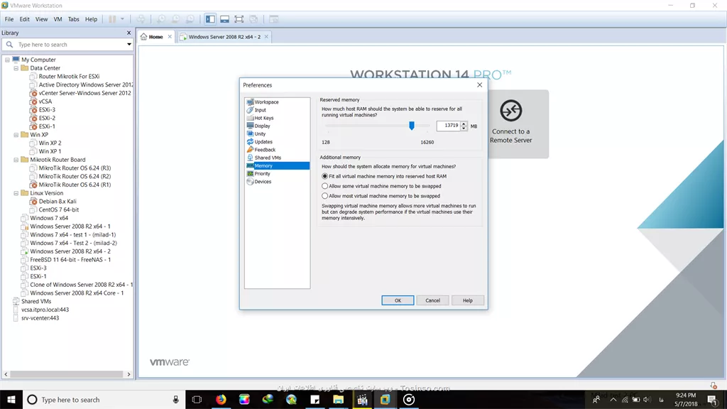Open the Windows Start menu

[11, 399]
